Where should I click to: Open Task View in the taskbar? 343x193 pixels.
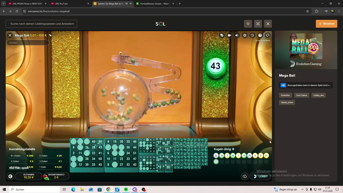[x=64, y=190]
